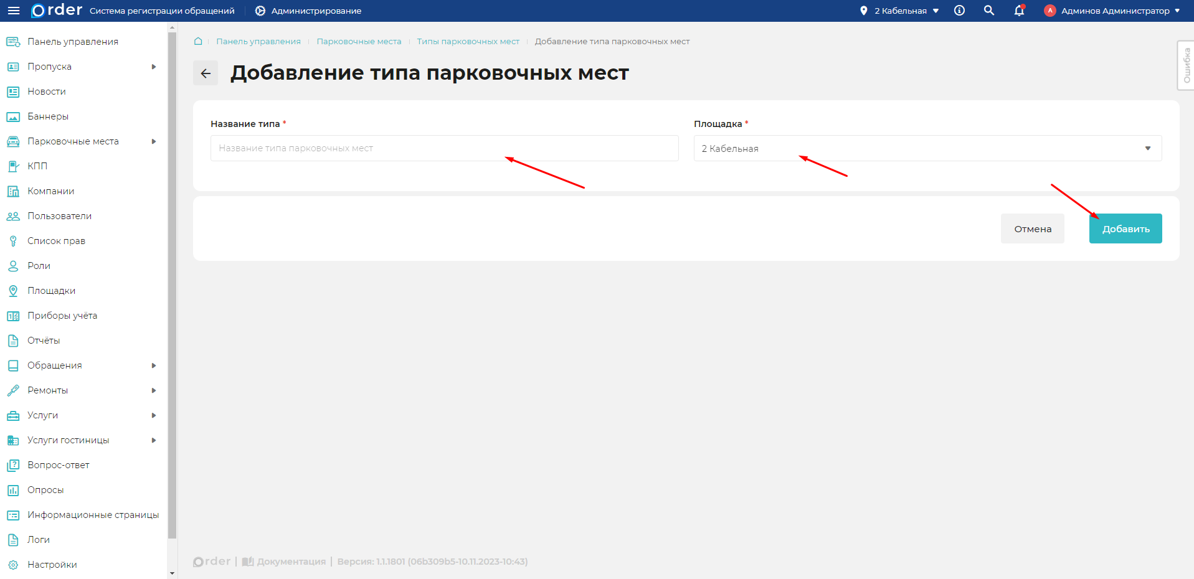Click the КПП sidebar icon
This screenshot has height=579, width=1194.
13,166
